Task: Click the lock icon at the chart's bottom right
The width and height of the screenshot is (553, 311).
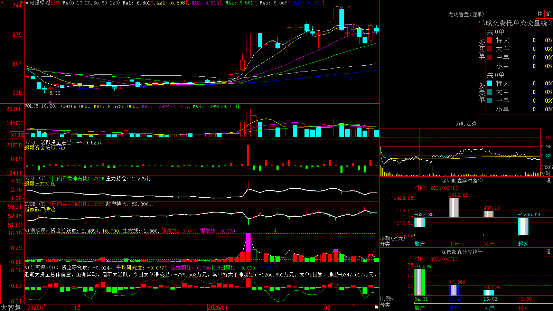Action: [x=376, y=307]
